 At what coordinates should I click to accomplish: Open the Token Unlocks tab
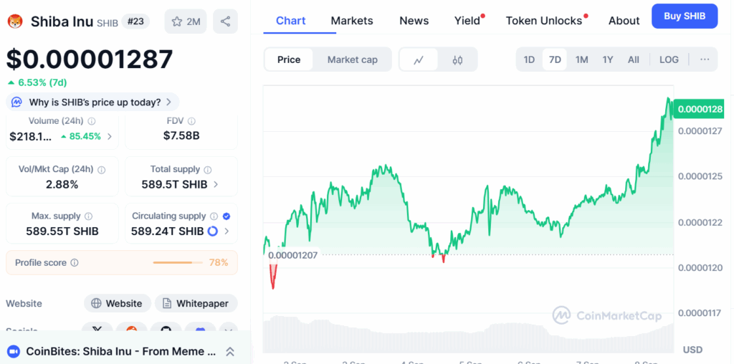pos(544,21)
